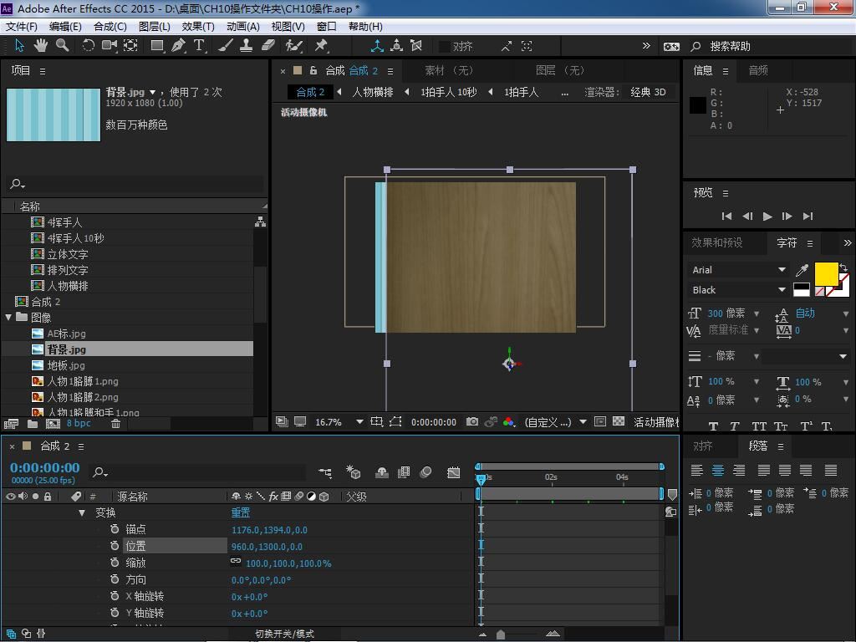Collapse the 变换 property group
Image resolution: width=856 pixels, height=642 pixels.
point(82,512)
